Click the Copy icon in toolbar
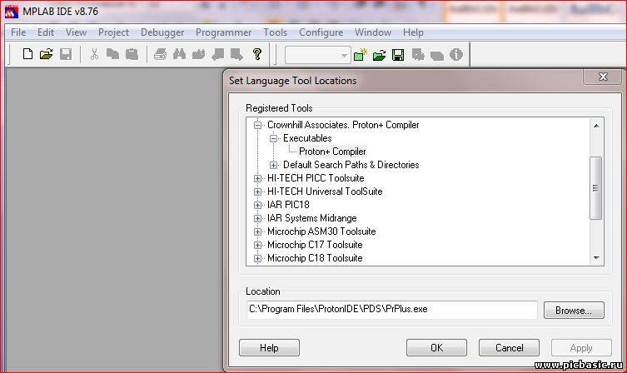The image size is (627, 373). 112,54
